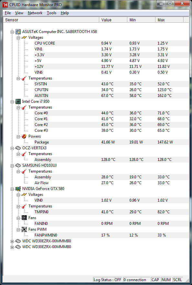Click the Log Status : OFF status panel
This screenshot has width=192, height=285.
tap(108, 280)
